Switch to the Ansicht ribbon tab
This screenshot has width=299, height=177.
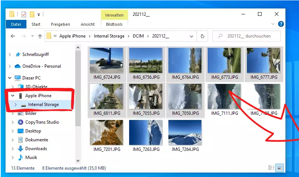(87, 24)
